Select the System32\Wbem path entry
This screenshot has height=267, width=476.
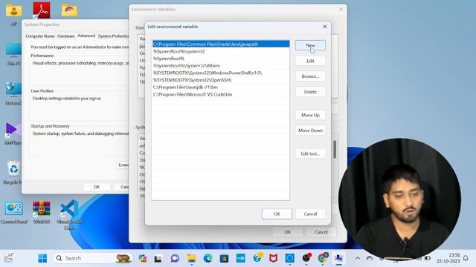(221, 66)
